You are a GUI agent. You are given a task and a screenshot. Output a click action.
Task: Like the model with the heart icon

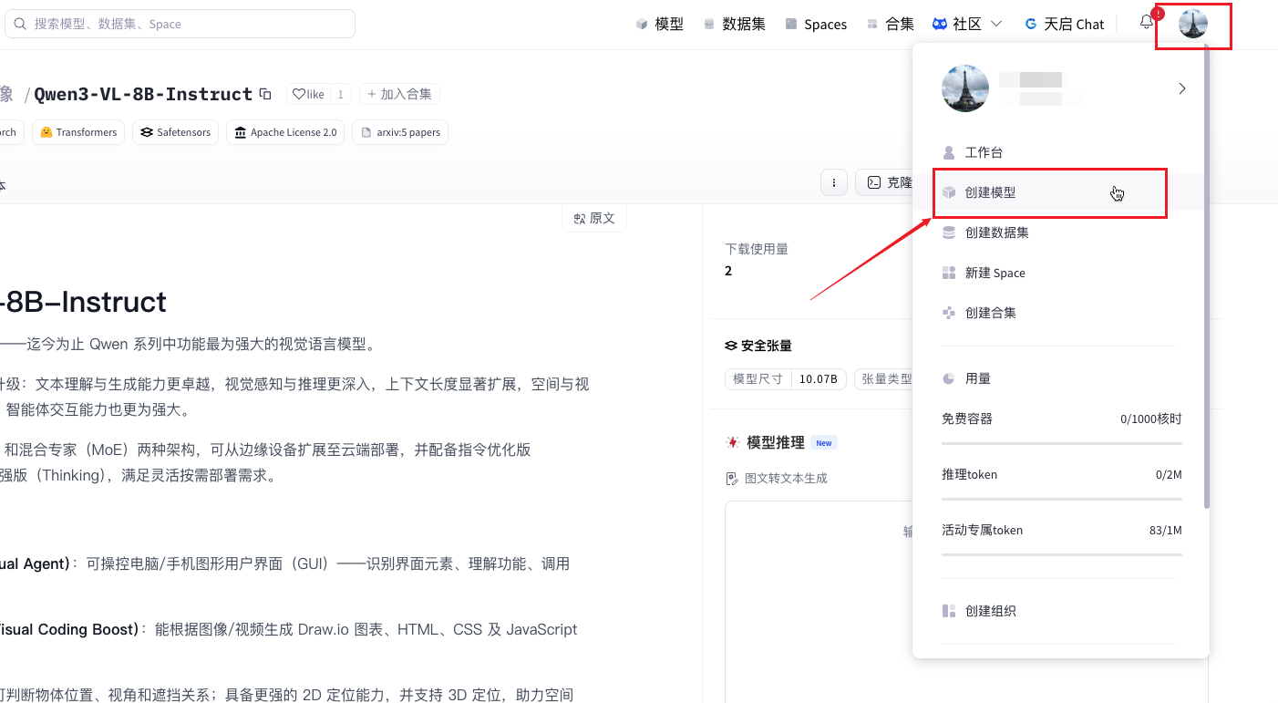point(300,93)
